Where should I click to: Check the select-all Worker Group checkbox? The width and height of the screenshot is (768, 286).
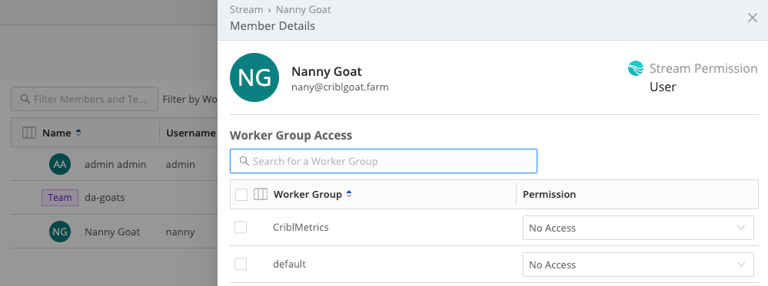[x=241, y=195]
